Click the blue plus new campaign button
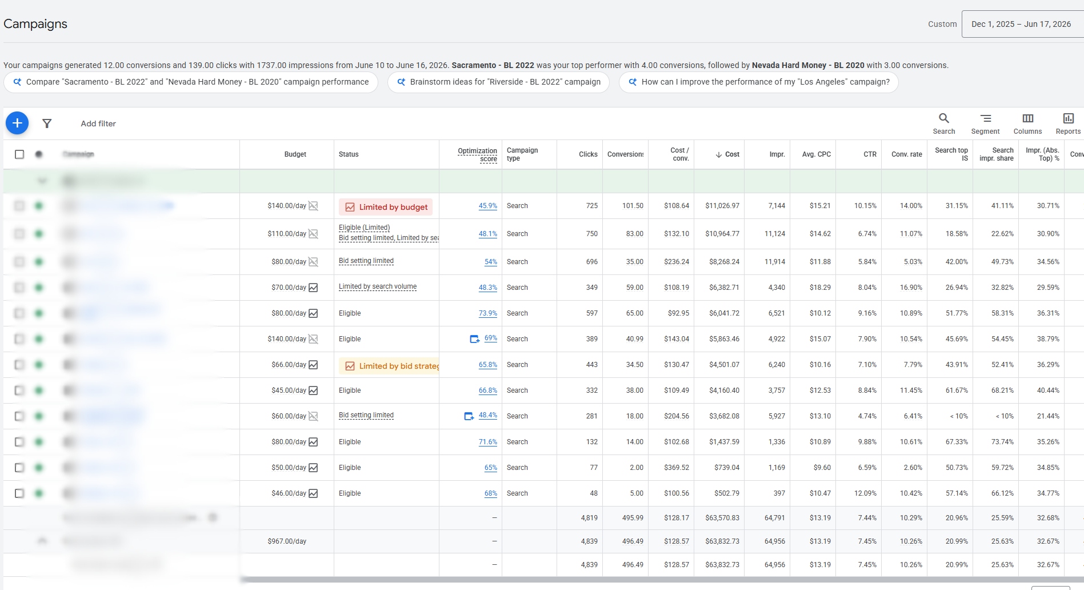The width and height of the screenshot is (1084, 590). click(x=17, y=123)
